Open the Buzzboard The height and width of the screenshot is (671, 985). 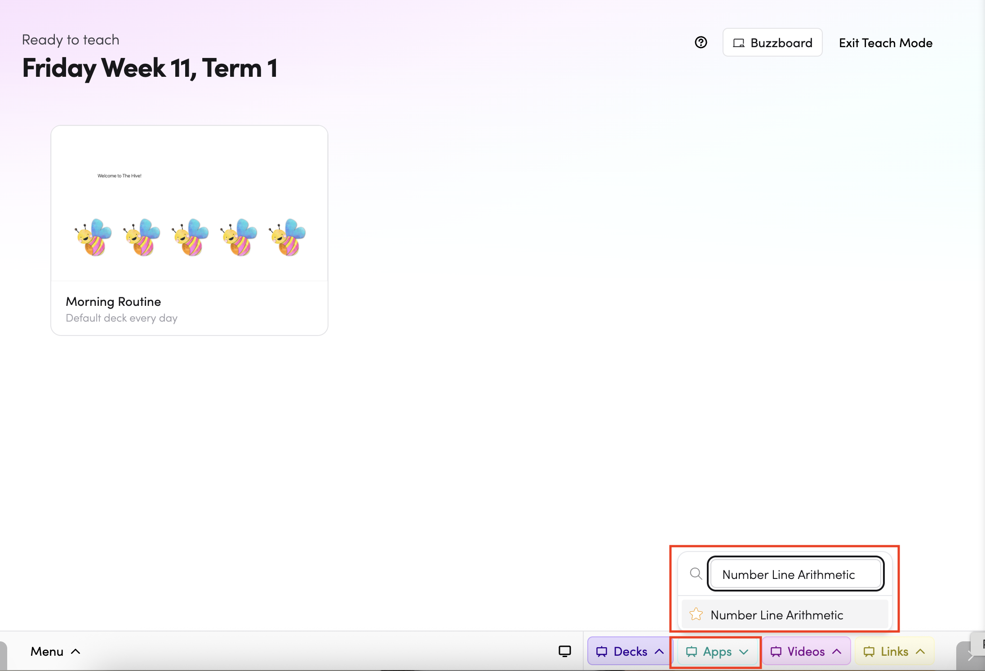point(772,43)
